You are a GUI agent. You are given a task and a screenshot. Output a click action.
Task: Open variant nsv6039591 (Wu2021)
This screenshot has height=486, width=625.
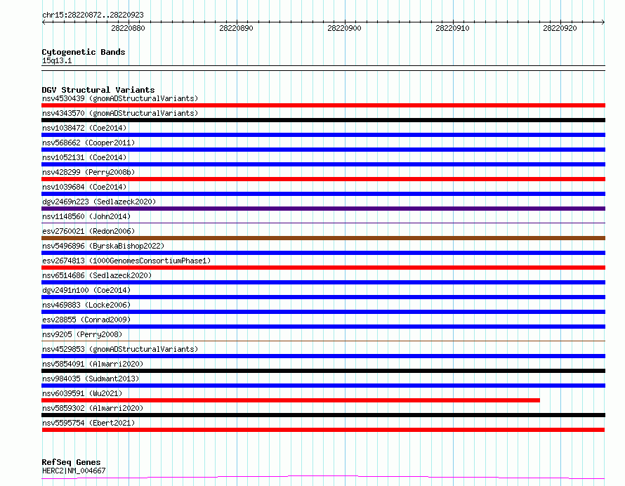click(82, 393)
